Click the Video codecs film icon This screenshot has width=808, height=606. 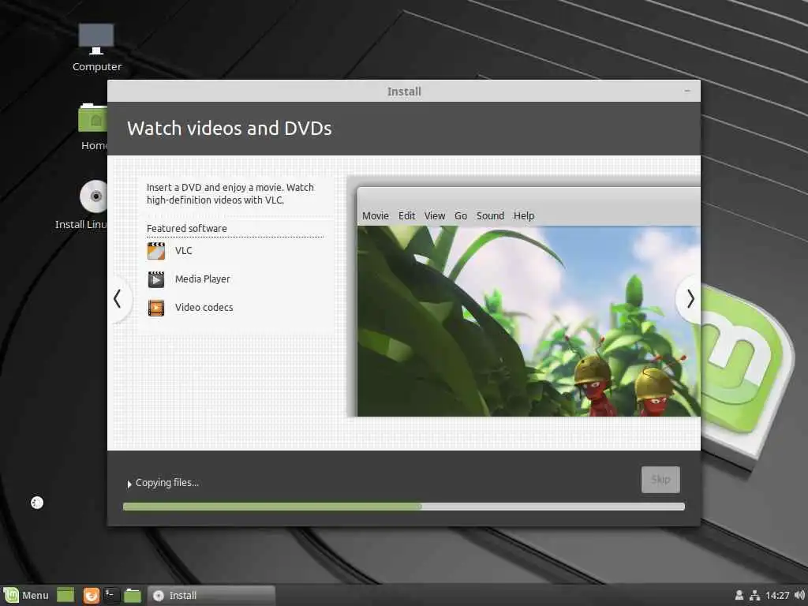[156, 308]
